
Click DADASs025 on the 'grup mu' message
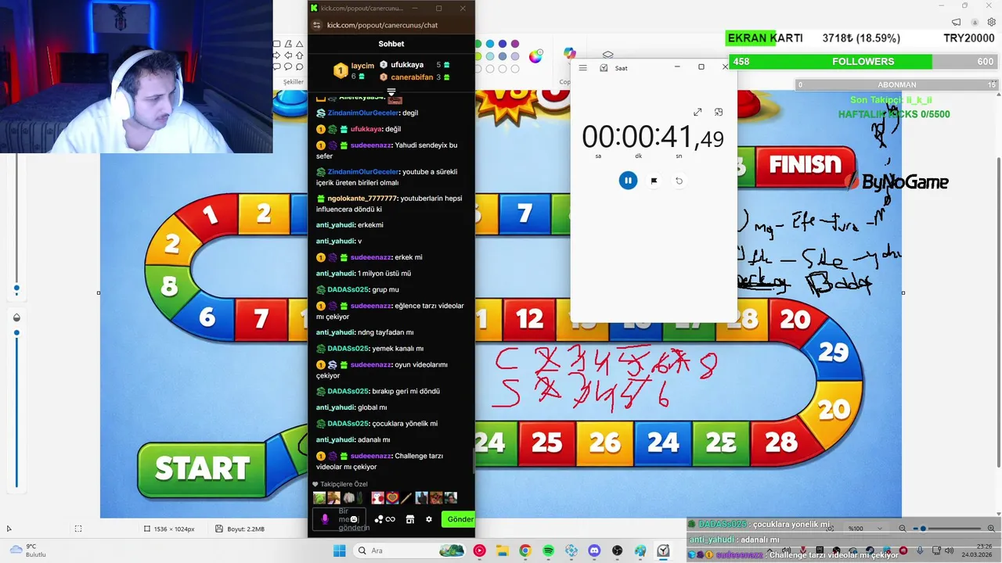coord(348,289)
